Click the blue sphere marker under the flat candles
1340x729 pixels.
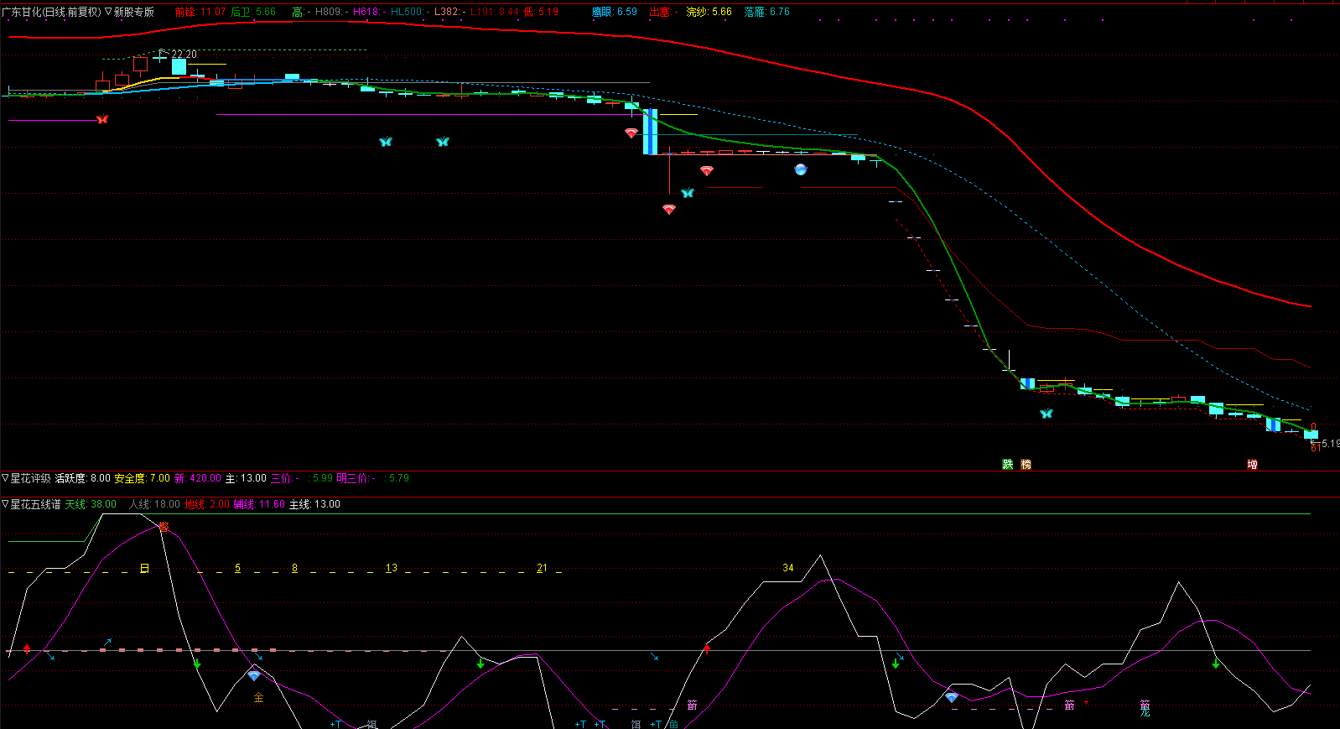801,169
